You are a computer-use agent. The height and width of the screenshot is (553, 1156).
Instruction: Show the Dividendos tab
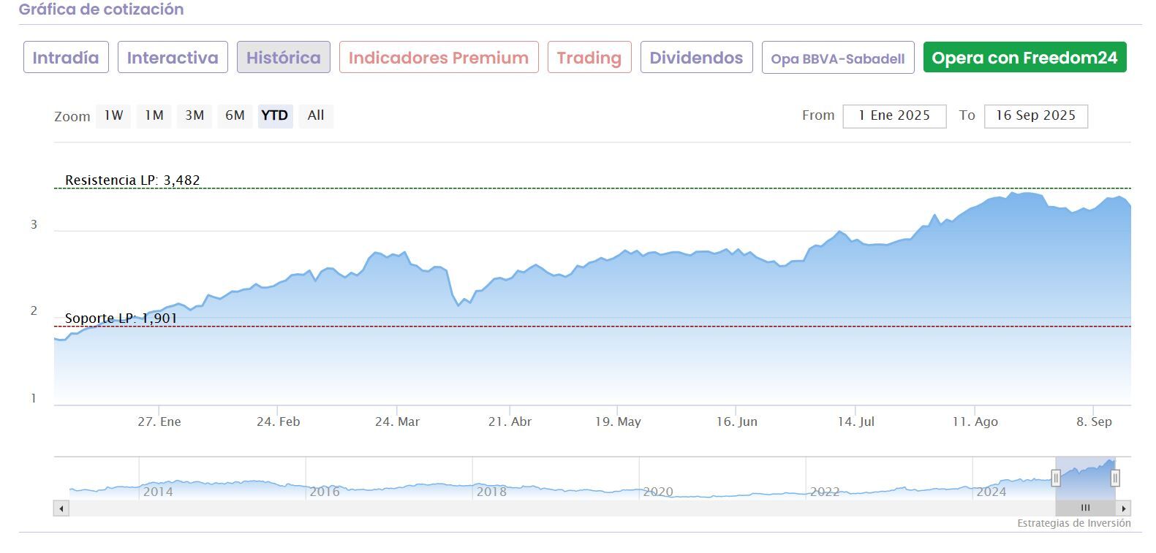pos(696,58)
